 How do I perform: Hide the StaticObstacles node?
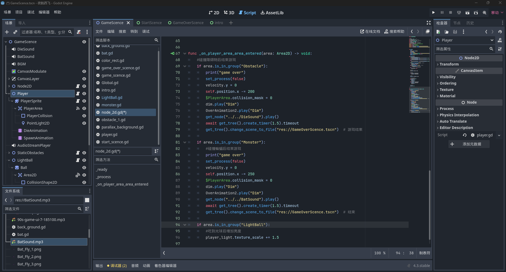pos(84,153)
